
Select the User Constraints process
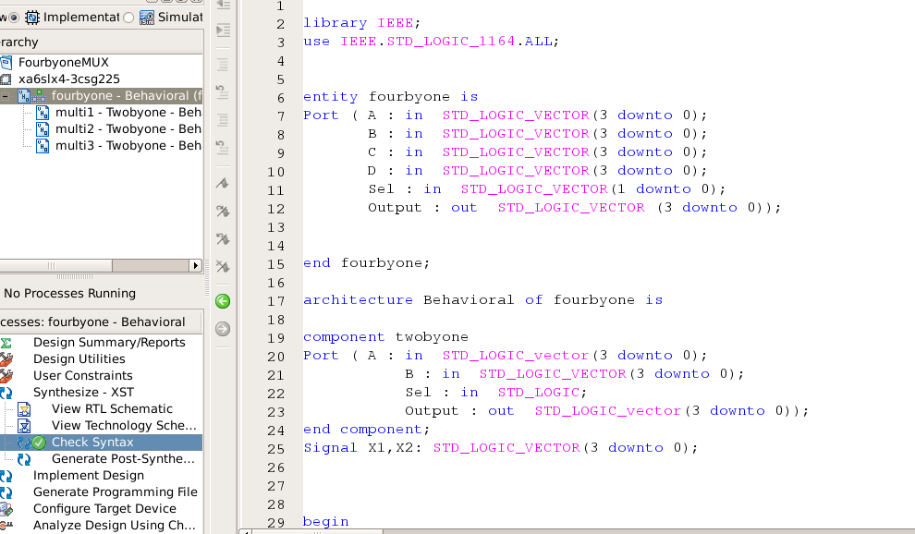tap(83, 376)
